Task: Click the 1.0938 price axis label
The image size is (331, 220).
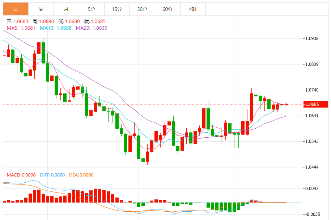Action: click(x=312, y=38)
